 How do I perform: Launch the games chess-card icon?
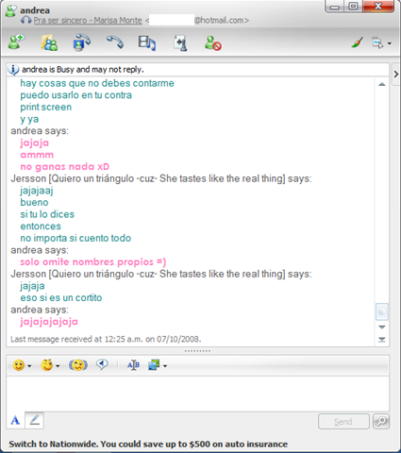click(180, 42)
